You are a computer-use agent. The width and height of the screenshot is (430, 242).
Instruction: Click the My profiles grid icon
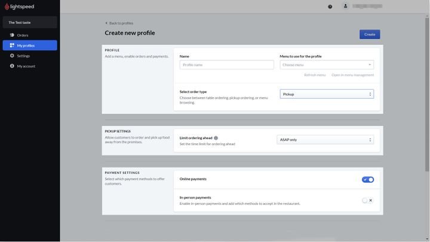tap(12, 45)
